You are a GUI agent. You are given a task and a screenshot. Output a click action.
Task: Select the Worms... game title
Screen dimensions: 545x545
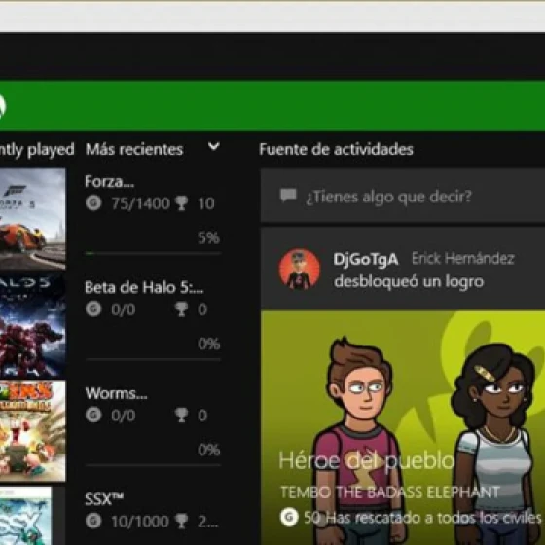pos(116,393)
